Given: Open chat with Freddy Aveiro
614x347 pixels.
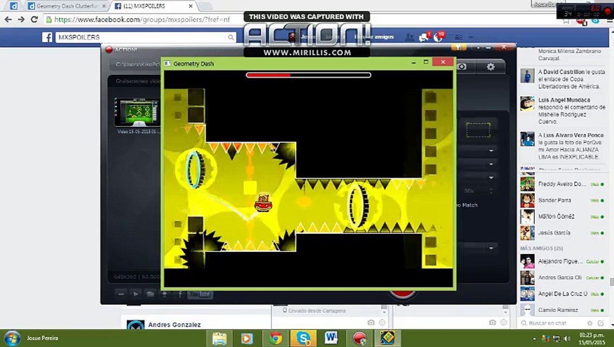Looking at the screenshot, I should click(562, 184).
